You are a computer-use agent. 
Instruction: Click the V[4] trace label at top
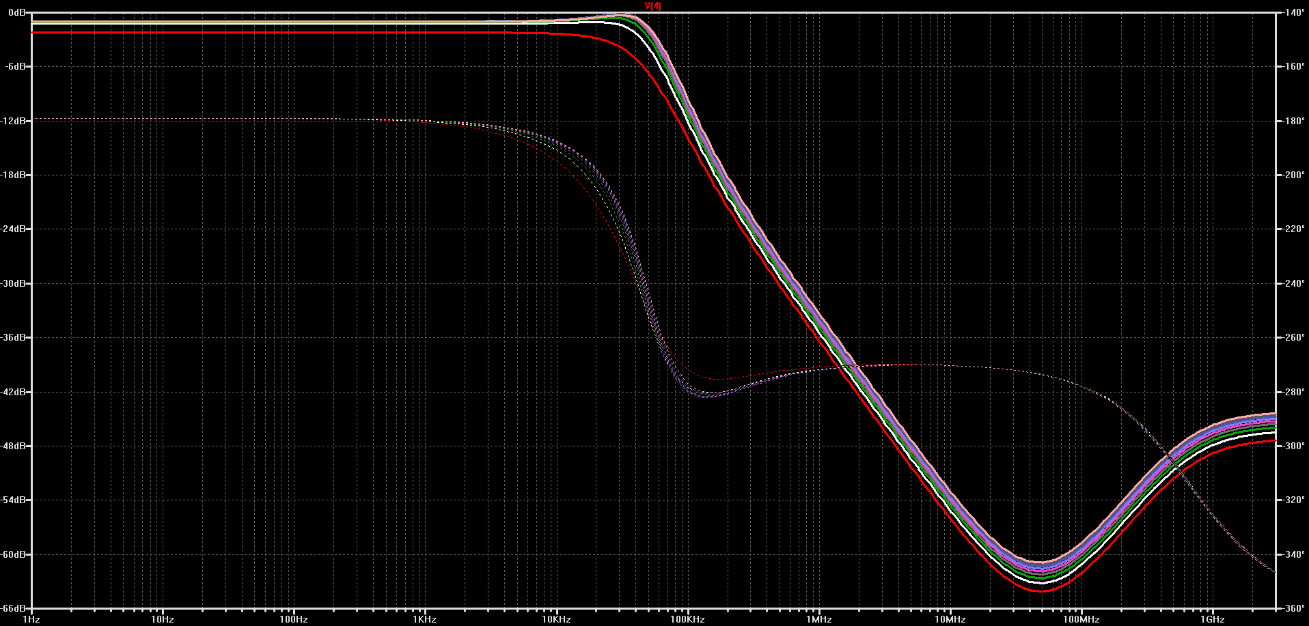click(x=653, y=5)
